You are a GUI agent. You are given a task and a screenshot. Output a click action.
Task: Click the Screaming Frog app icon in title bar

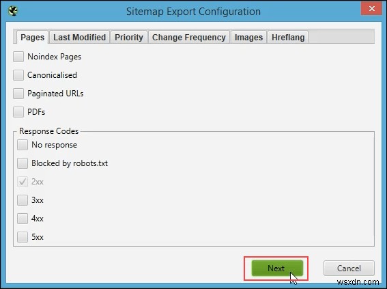coord(13,11)
